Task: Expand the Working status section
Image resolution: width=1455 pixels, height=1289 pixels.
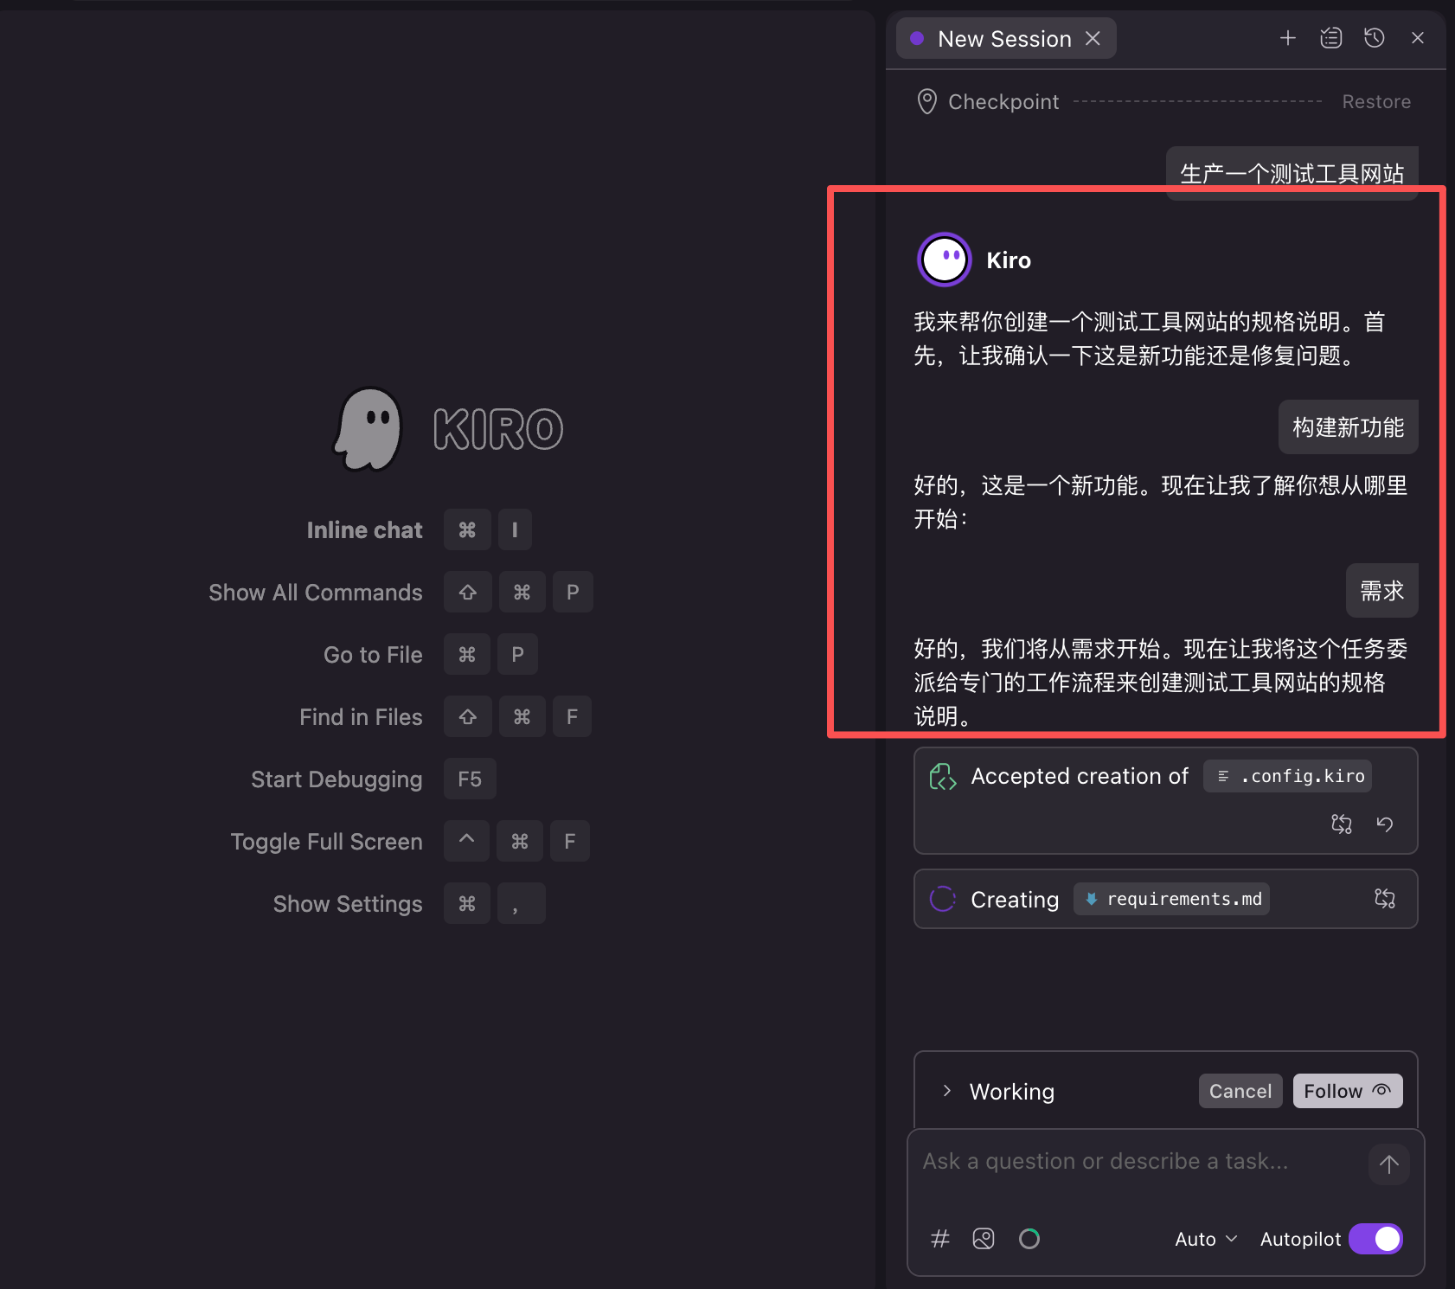Action: (945, 1091)
